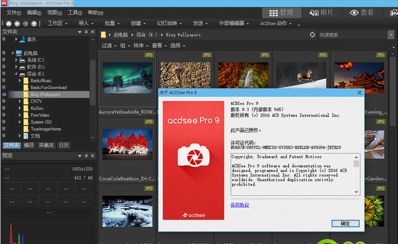Screen dimensions: 398x244
Task: Close the 文件夹 panel
Action: click(92, 32)
